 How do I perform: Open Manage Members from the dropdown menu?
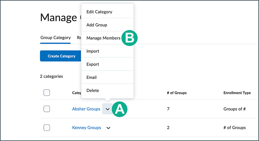coord(107,38)
